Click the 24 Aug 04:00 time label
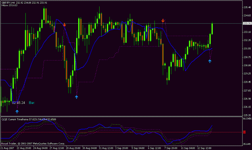 pyautogui.click(x=40, y=148)
